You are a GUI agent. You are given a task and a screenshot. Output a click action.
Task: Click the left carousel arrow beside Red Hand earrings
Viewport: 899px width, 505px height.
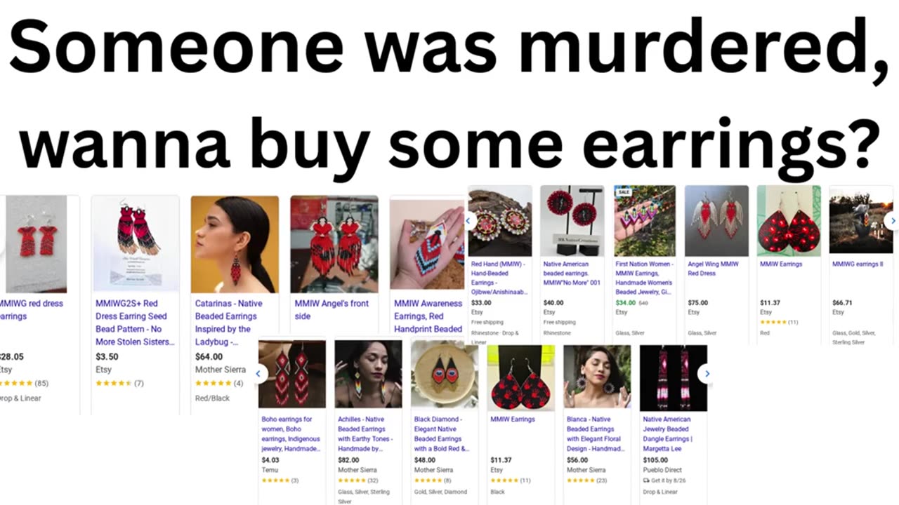coord(469,220)
